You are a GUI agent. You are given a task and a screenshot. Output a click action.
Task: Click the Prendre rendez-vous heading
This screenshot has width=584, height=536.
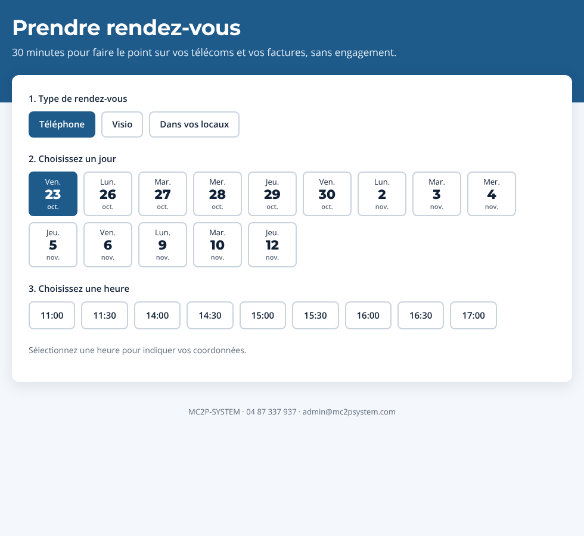tap(126, 28)
